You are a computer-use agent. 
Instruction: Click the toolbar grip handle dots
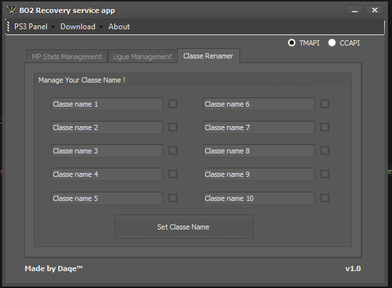pos(8,26)
